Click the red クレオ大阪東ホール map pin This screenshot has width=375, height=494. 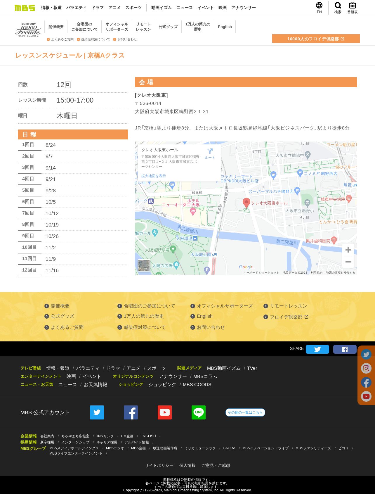[246, 203]
